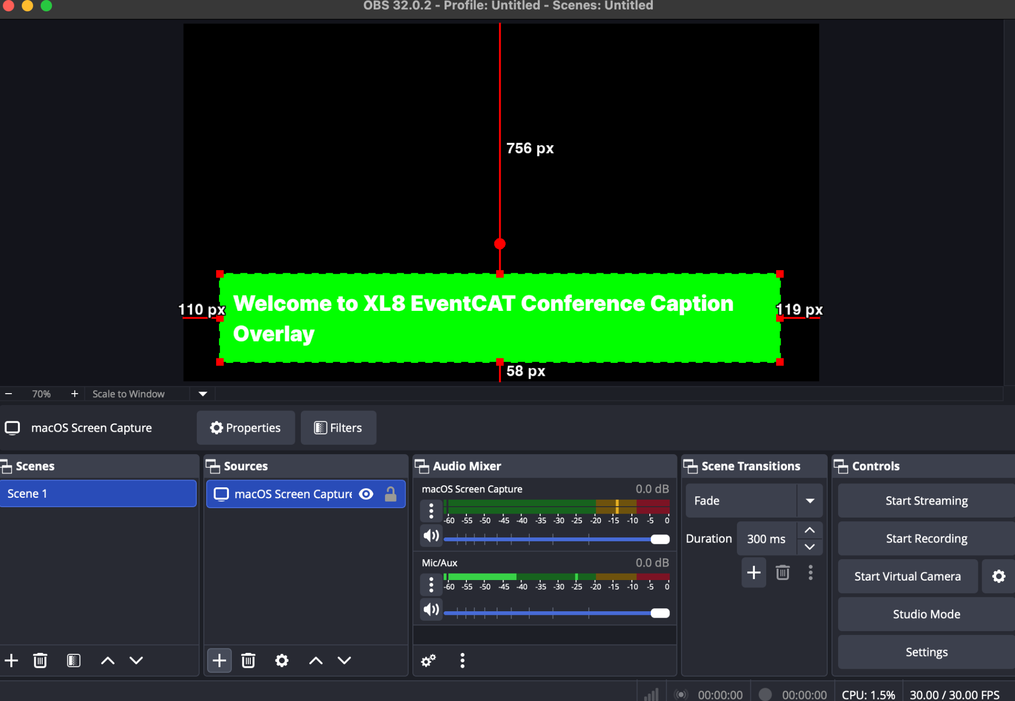Increase transition duration with up arrow

pyautogui.click(x=810, y=530)
